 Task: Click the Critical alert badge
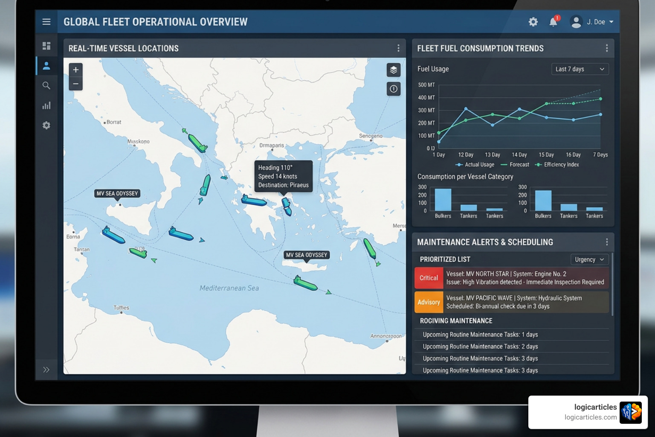429,278
